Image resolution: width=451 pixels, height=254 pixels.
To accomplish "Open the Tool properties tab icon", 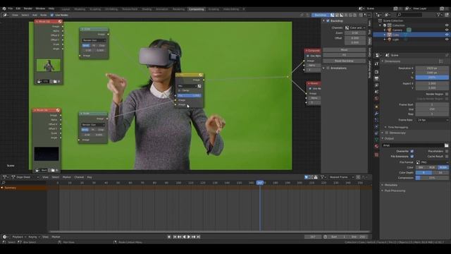I will [376, 64].
